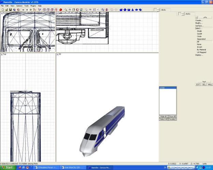Select the magnifier zoom tool
The width and height of the screenshot is (213, 170).
[x=66, y=10]
